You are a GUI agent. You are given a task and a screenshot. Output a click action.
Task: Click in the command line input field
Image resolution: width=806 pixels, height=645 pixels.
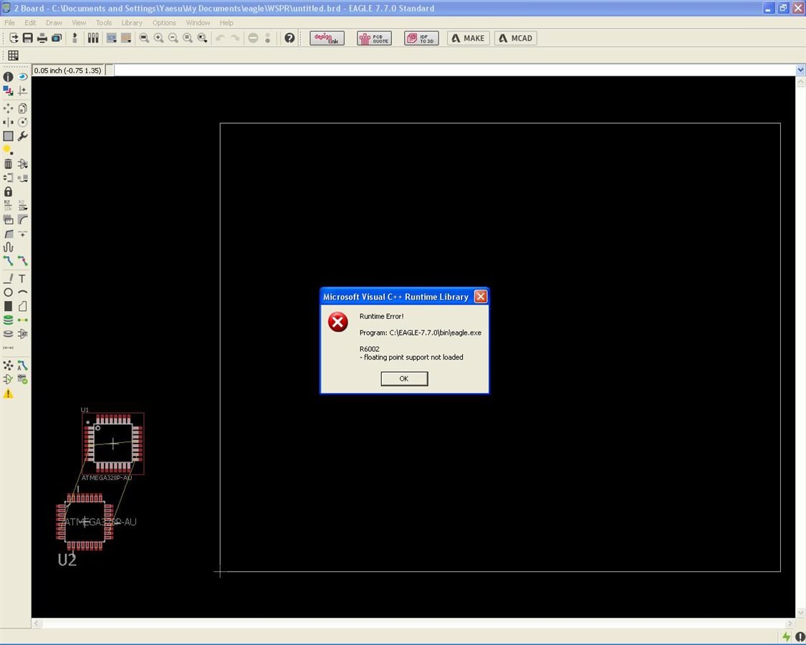451,70
